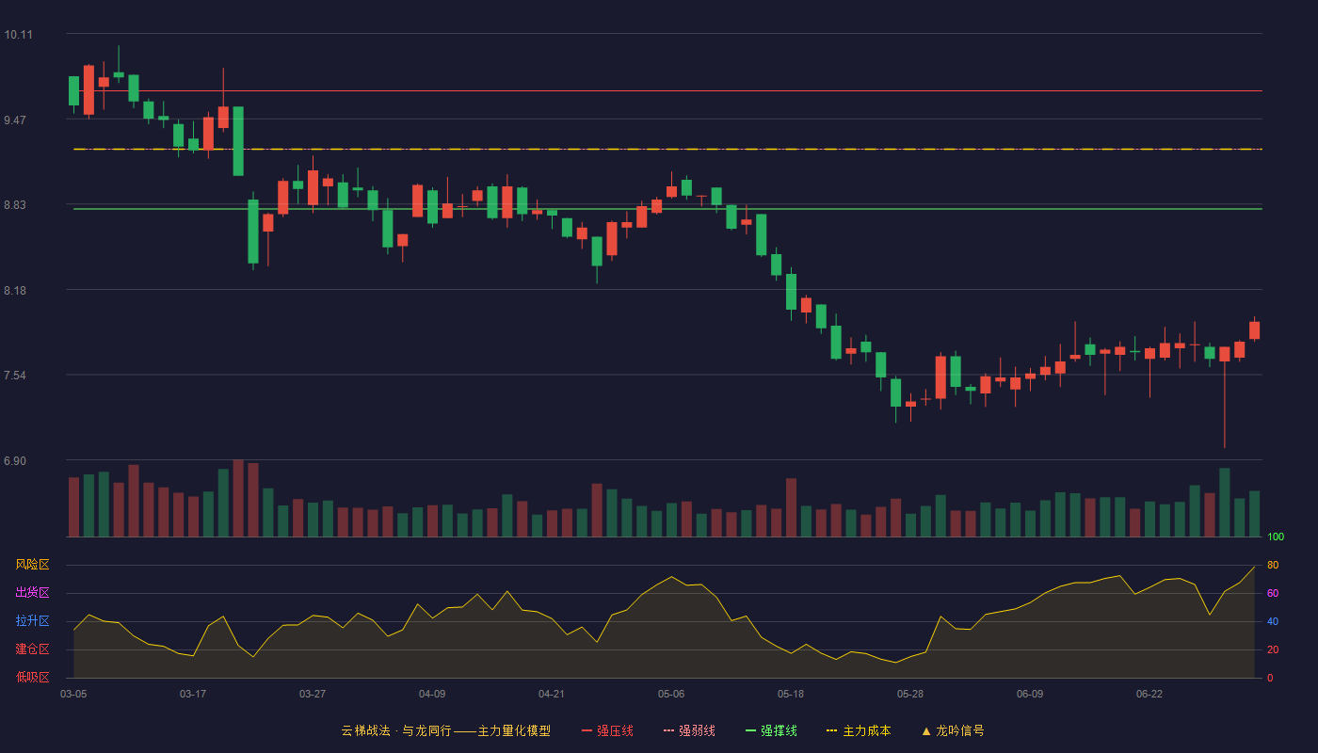
Task: Toggle the 龙吟信号 legend entry
Action: [x=953, y=730]
